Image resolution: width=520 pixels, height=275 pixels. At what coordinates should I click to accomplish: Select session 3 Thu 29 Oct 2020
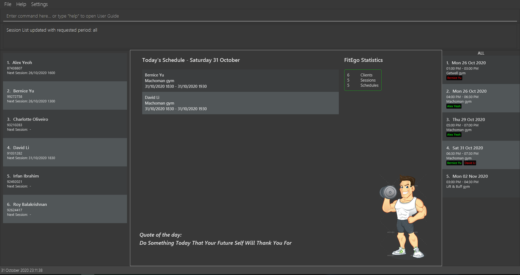[x=481, y=126]
